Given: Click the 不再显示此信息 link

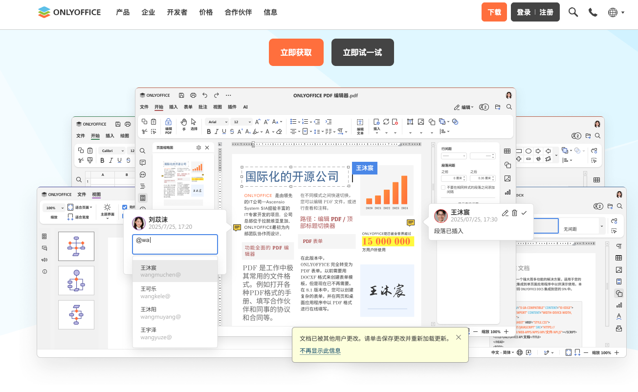Looking at the screenshot, I should point(320,351).
